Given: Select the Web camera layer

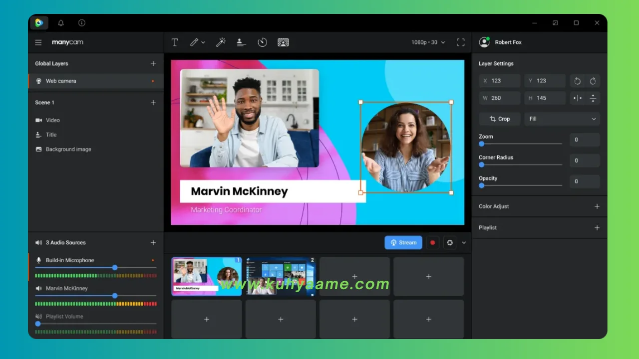Looking at the screenshot, I should 96,81.
